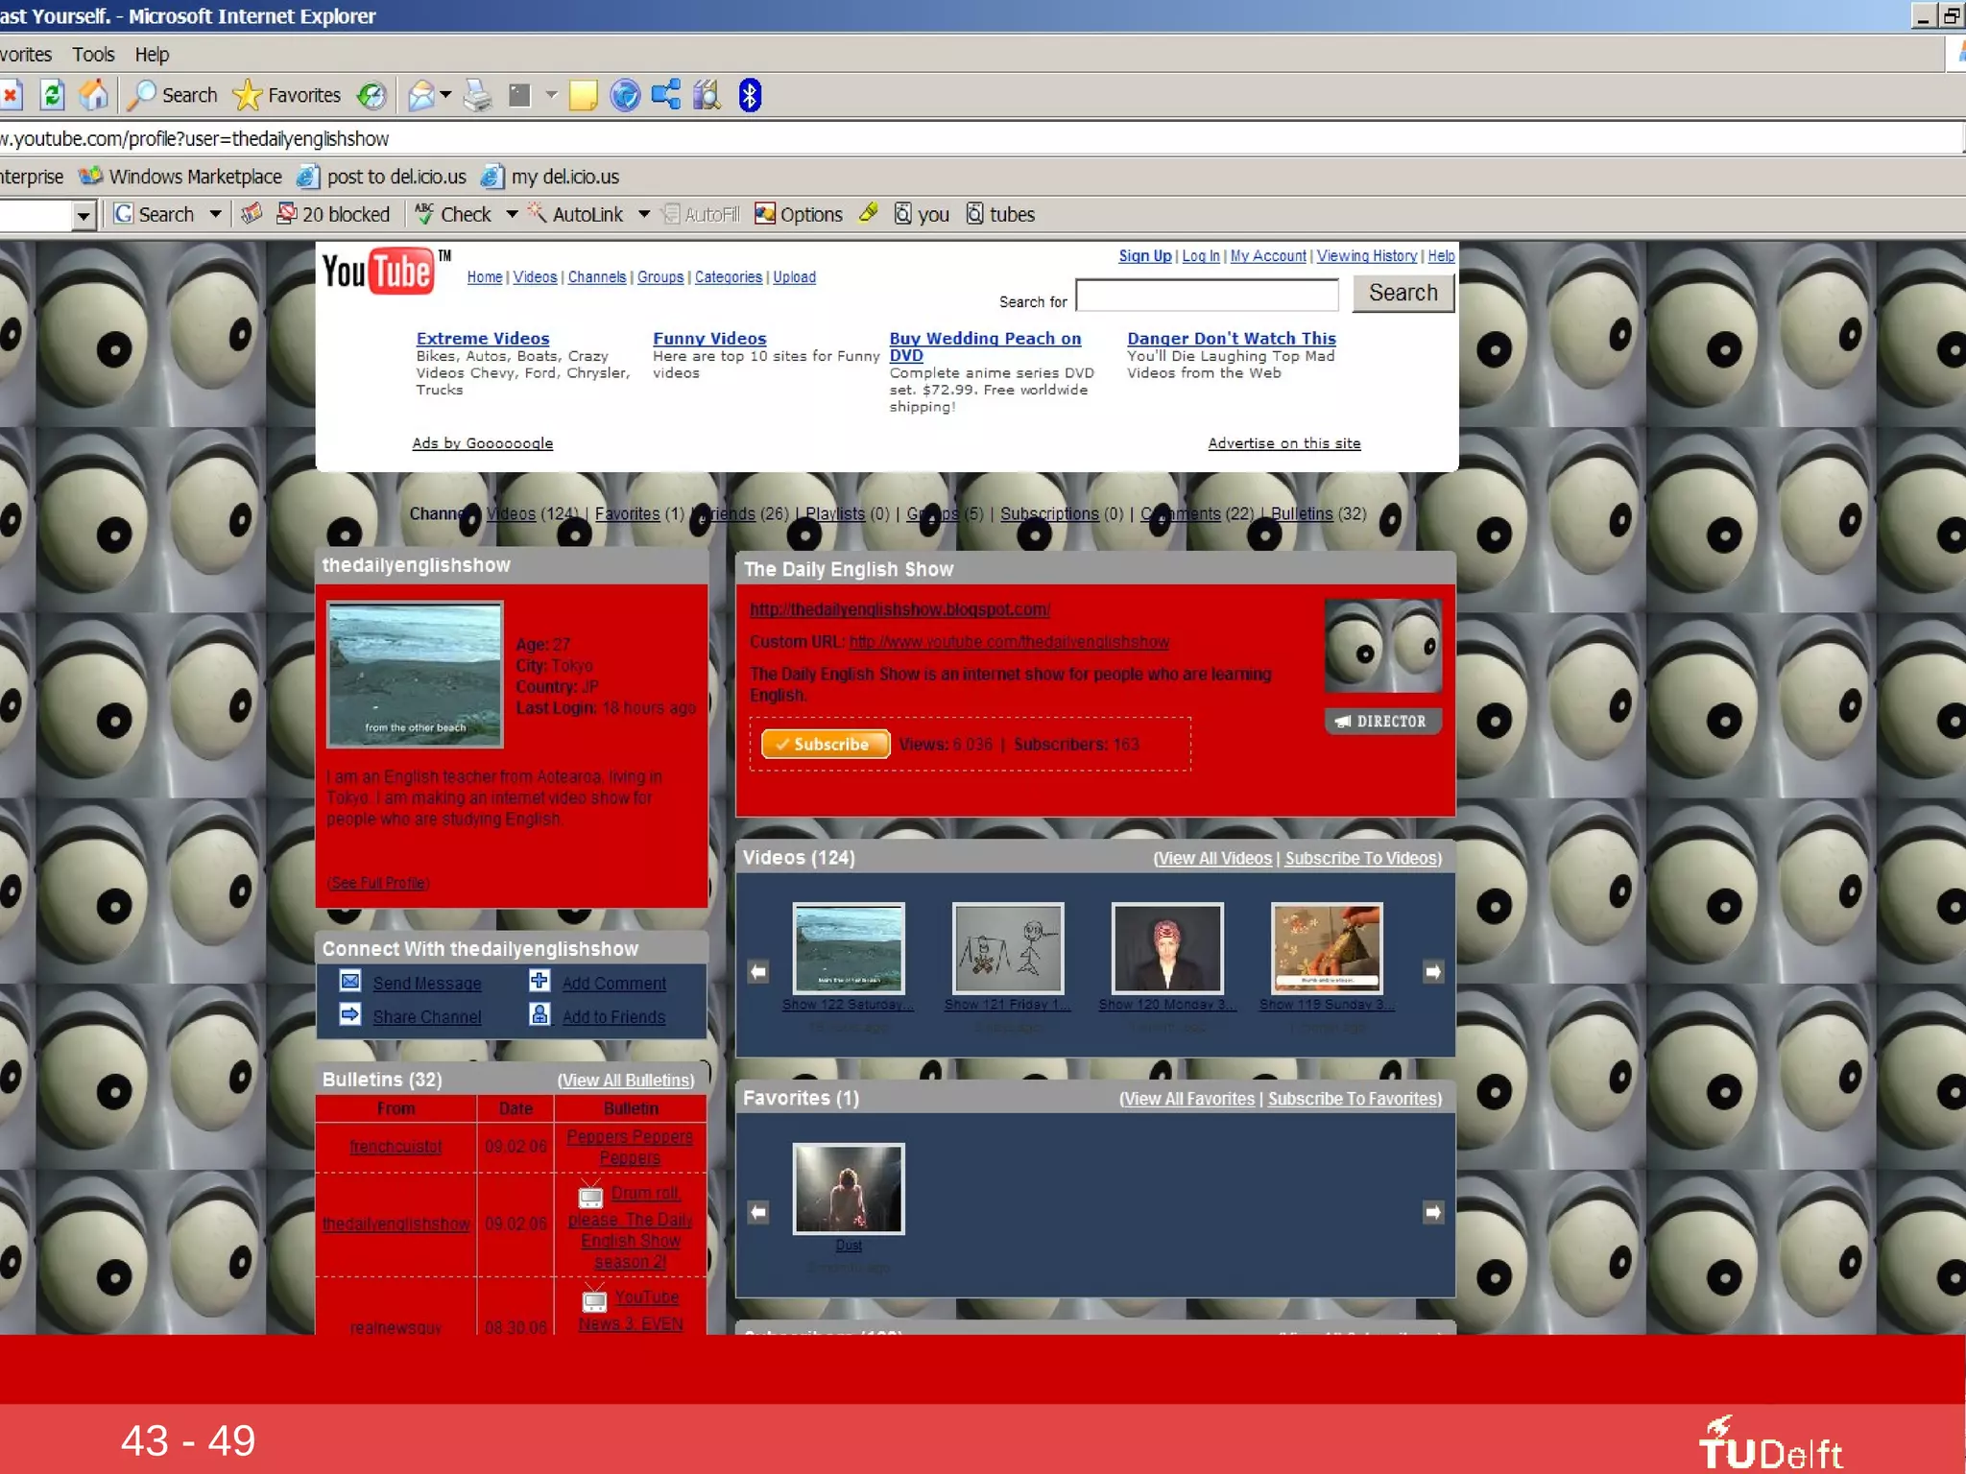Click the Google toolbar highlighter icon

869,213
